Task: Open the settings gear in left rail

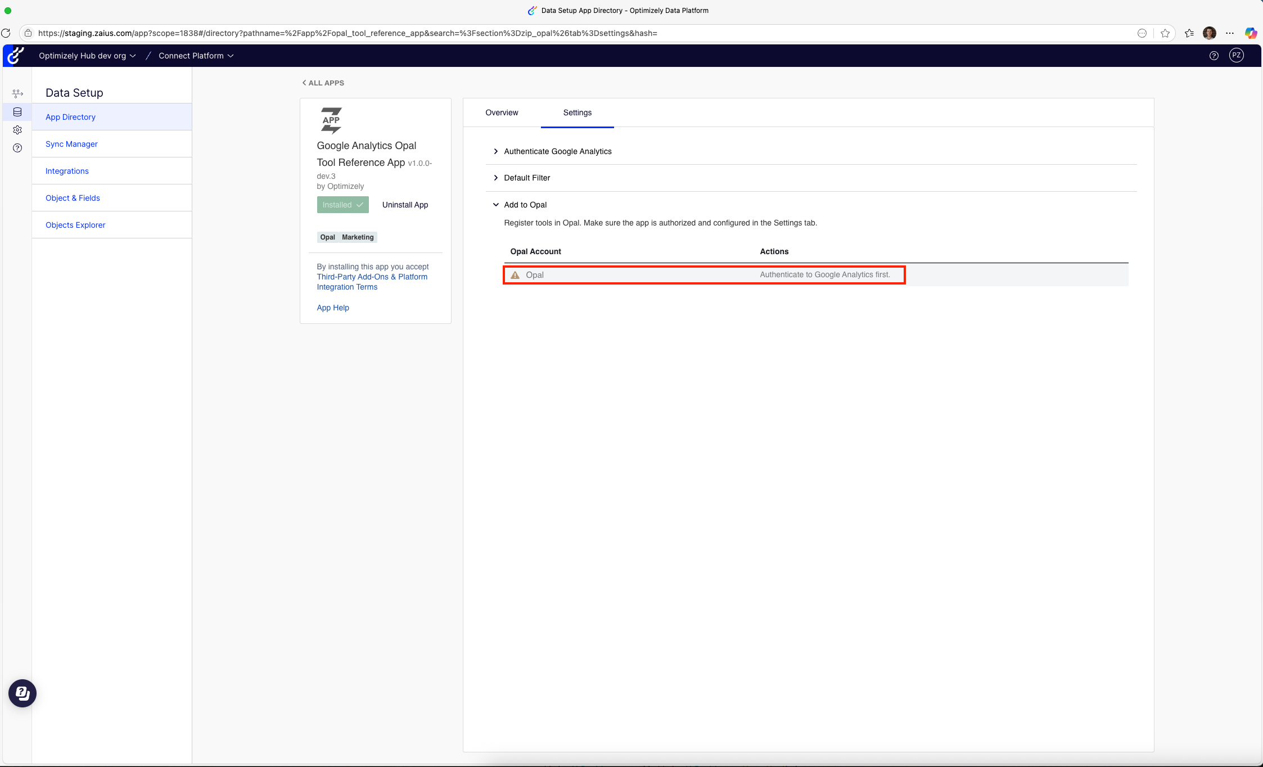Action: pos(17,130)
